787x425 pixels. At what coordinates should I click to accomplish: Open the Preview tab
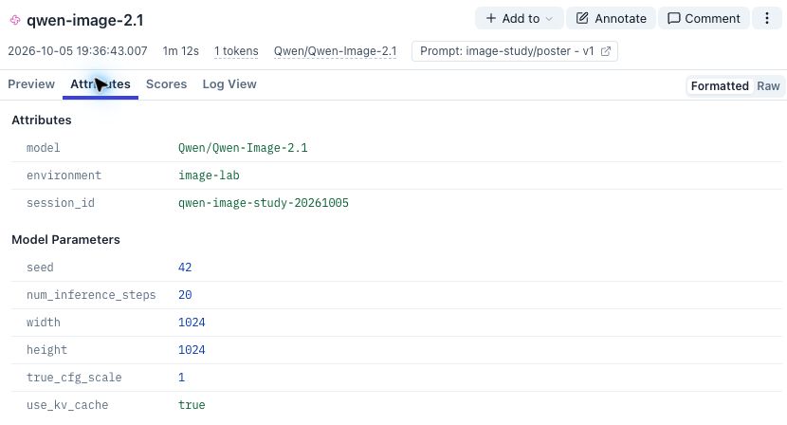31,83
